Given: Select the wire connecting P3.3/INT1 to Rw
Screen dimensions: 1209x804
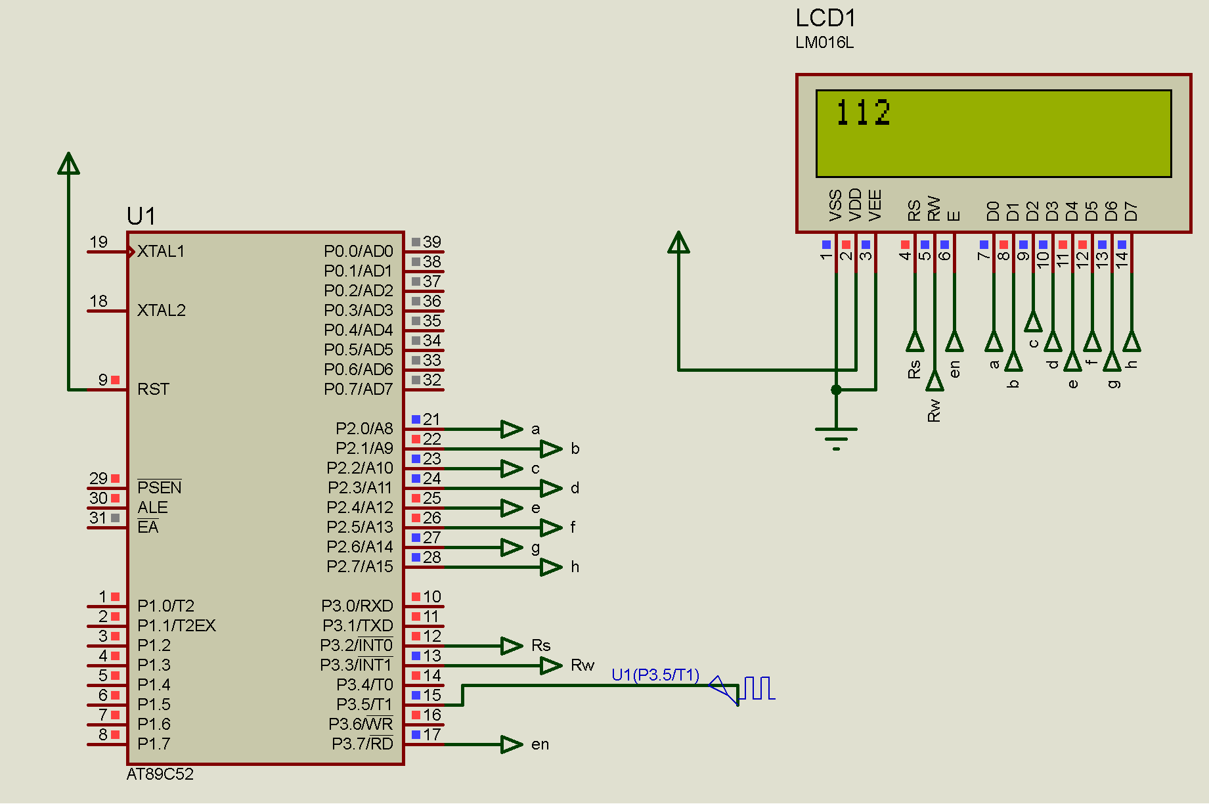Looking at the screenshot, I should coord(493,665).
